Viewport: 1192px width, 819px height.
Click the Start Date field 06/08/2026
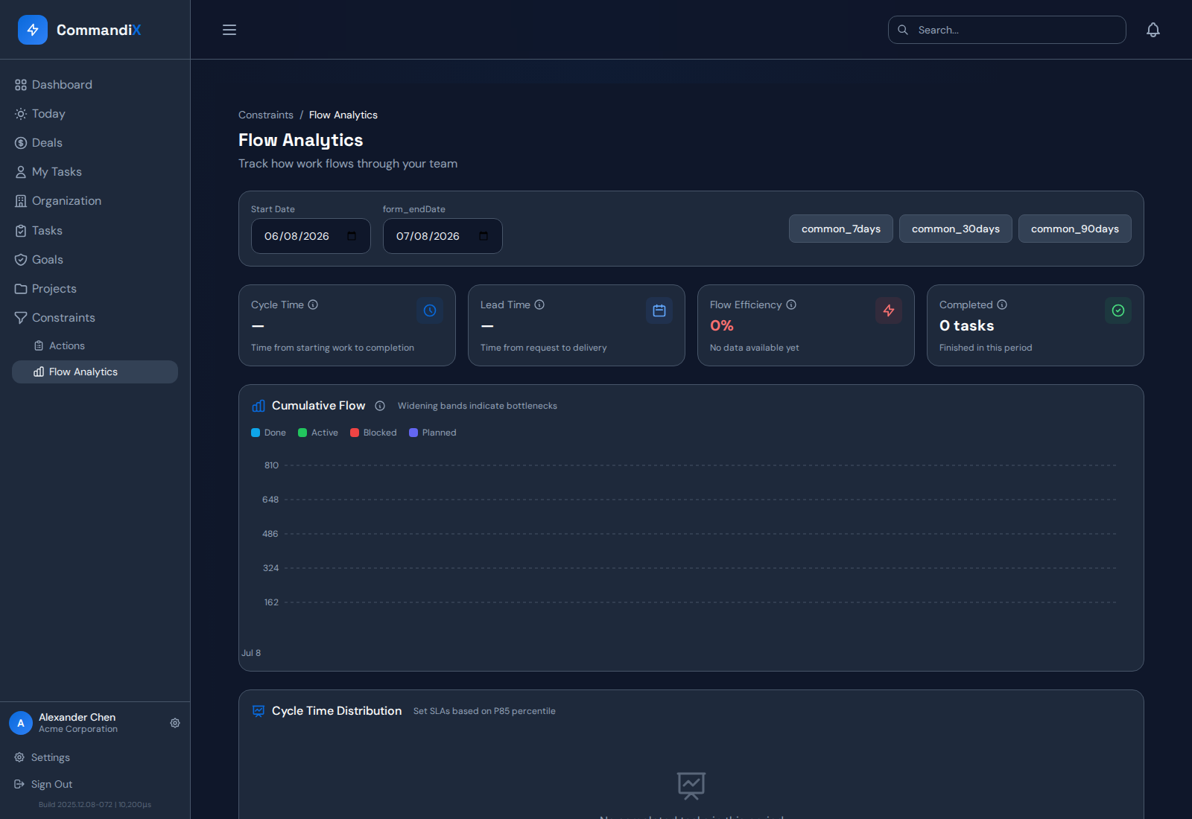coord(311,236)
